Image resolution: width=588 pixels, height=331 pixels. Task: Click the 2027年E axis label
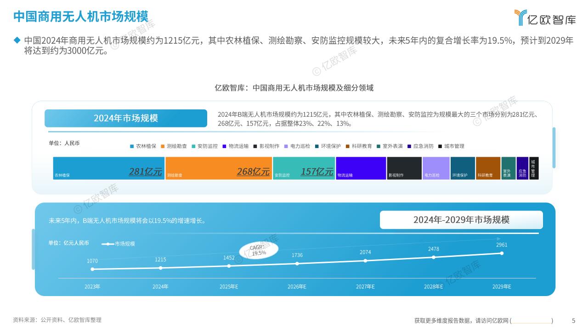pyautogui.click(x=365, y=287)
